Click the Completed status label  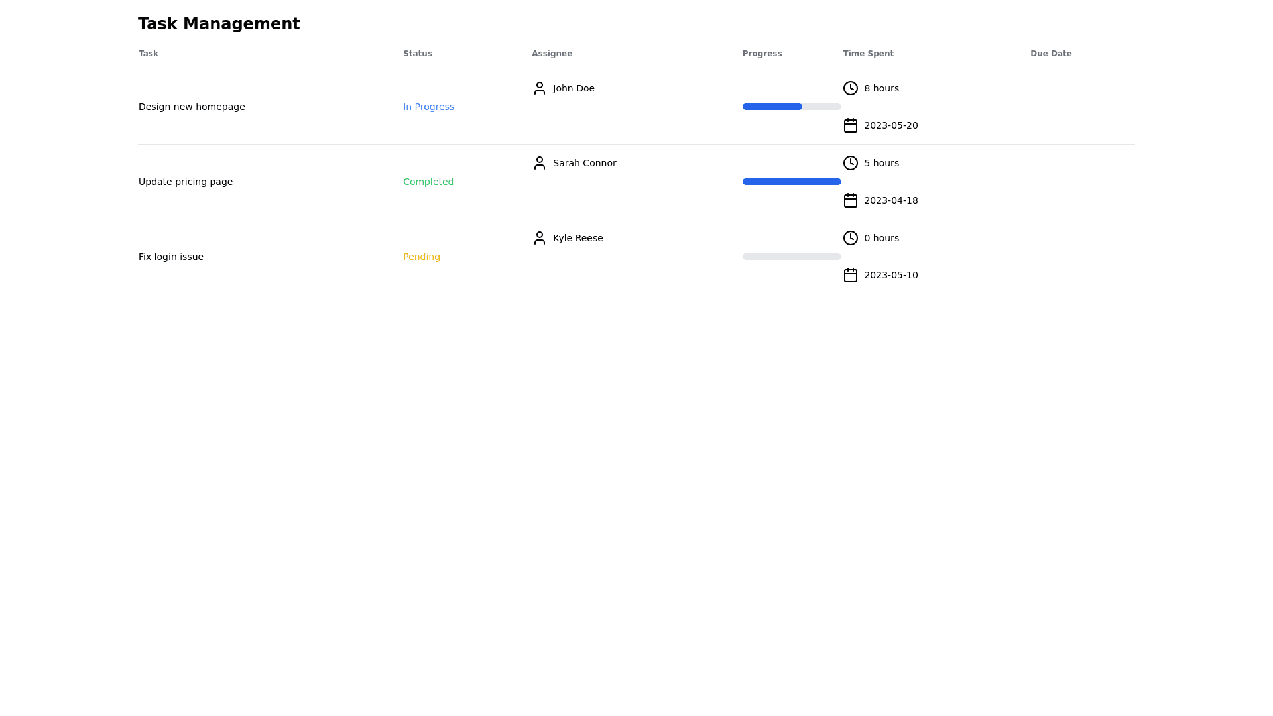tap(428, 182)
